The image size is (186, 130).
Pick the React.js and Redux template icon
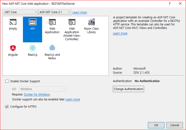pyautogui.click(x=52, y=48)
